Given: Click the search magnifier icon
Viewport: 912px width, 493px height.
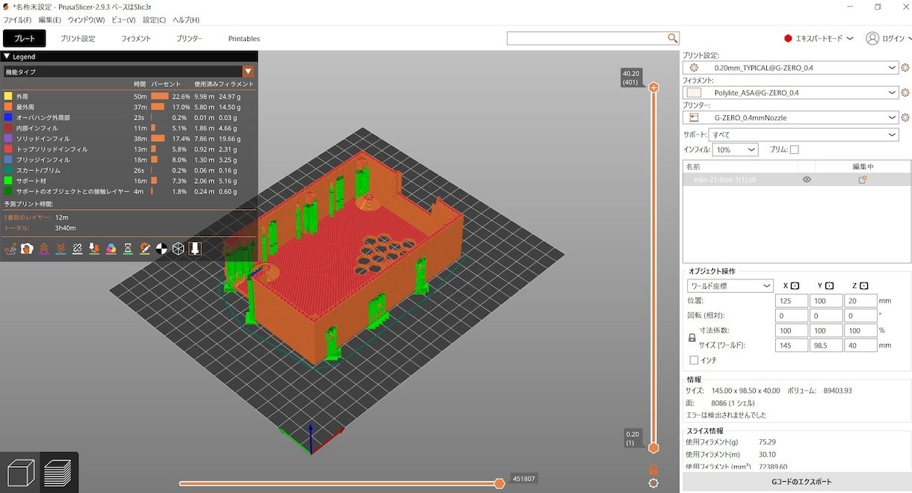Looking at the screenshot, I should (673, 38).
